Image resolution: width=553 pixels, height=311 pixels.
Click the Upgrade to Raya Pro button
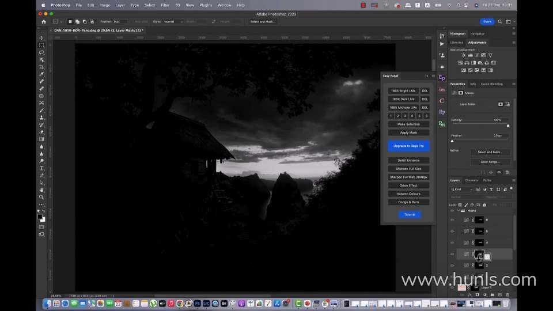point(408,146)
